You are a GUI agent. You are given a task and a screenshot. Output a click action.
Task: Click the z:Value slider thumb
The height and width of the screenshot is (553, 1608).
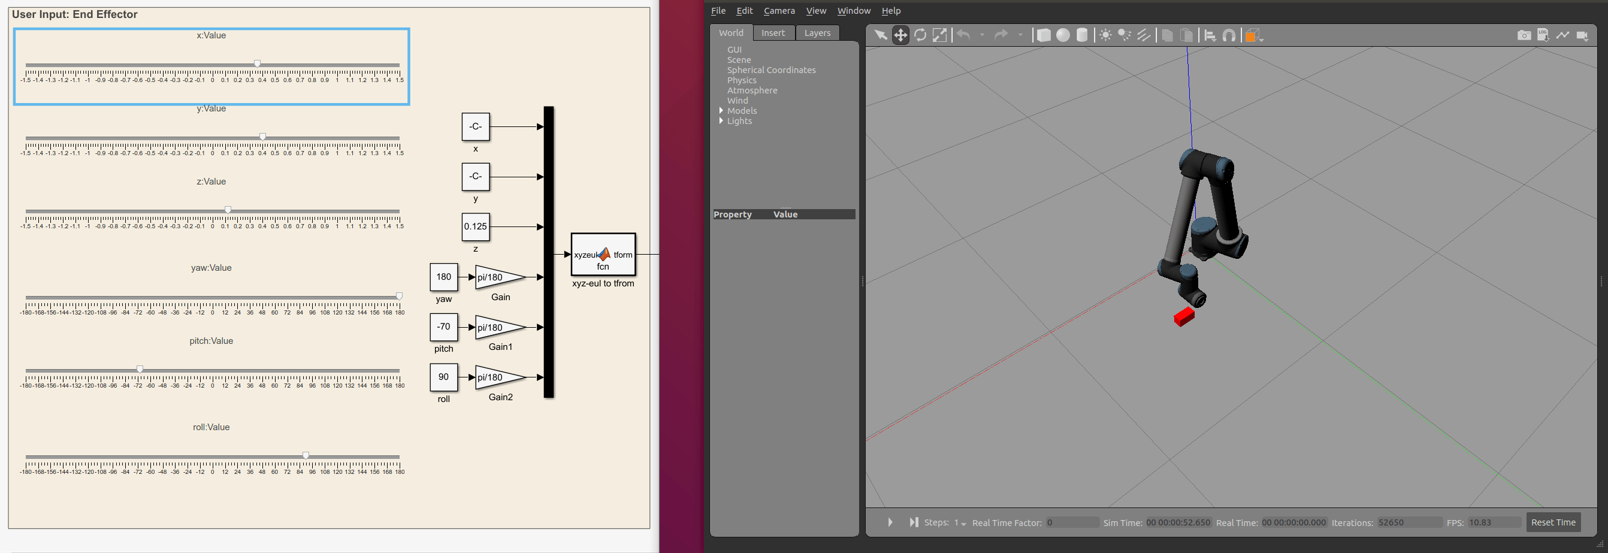[228, 210]
